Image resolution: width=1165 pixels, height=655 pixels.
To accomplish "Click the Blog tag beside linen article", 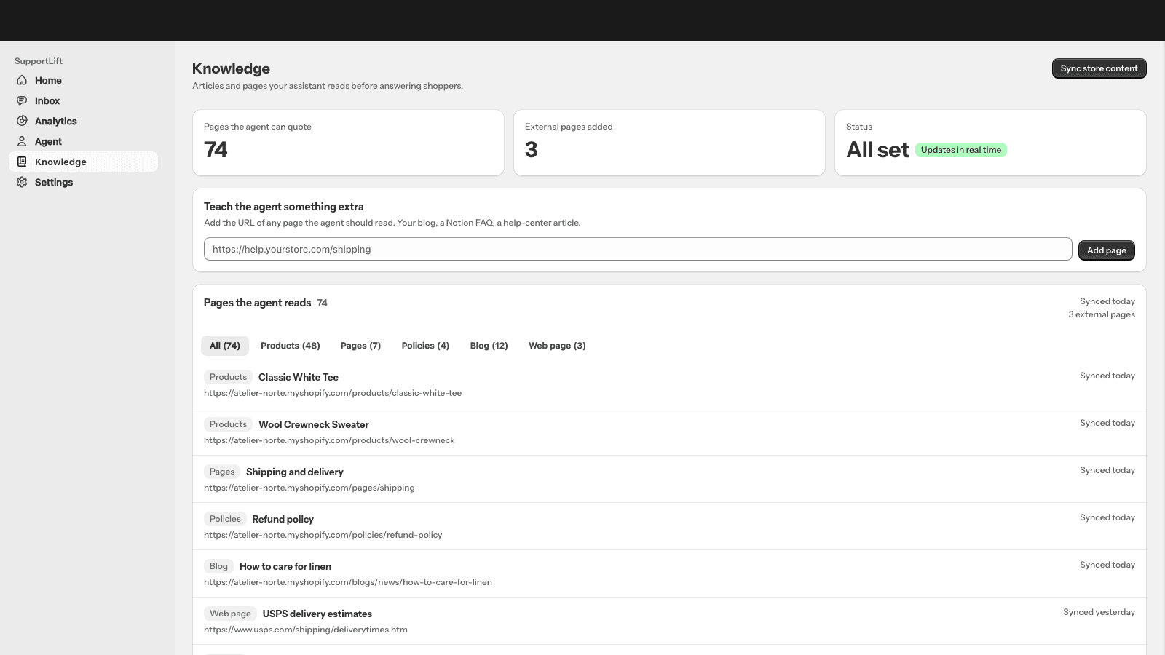I will (218, 566).
